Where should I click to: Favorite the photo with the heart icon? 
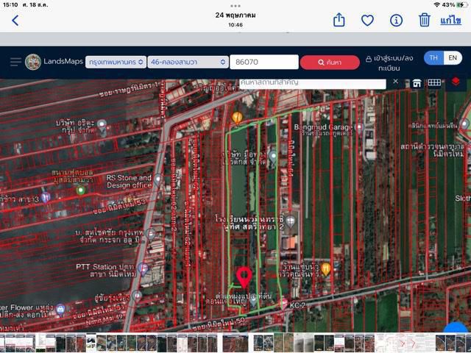[x=367, y=21]
